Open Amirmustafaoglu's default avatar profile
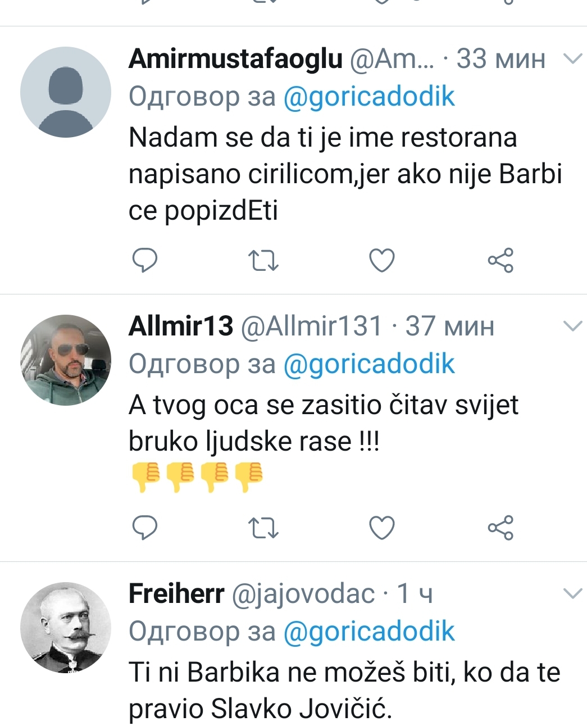587x726 pixels. pos(66,92)
